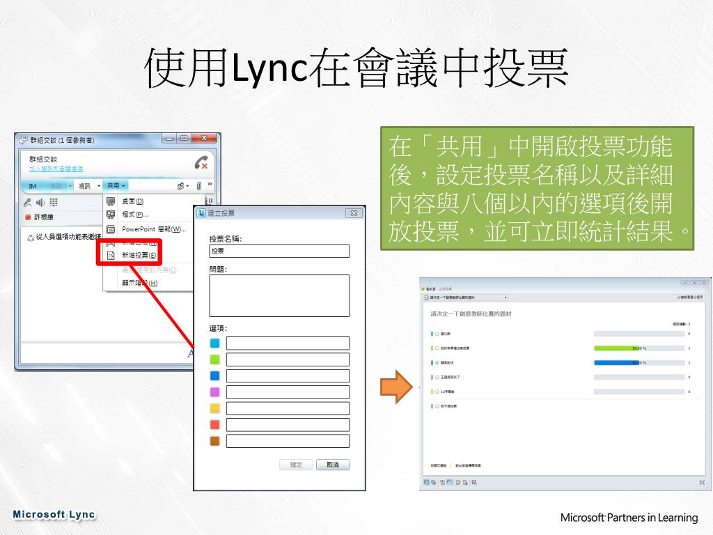Click the green option color swatch
Screen dimensions: 713x535
click(215, 359)
